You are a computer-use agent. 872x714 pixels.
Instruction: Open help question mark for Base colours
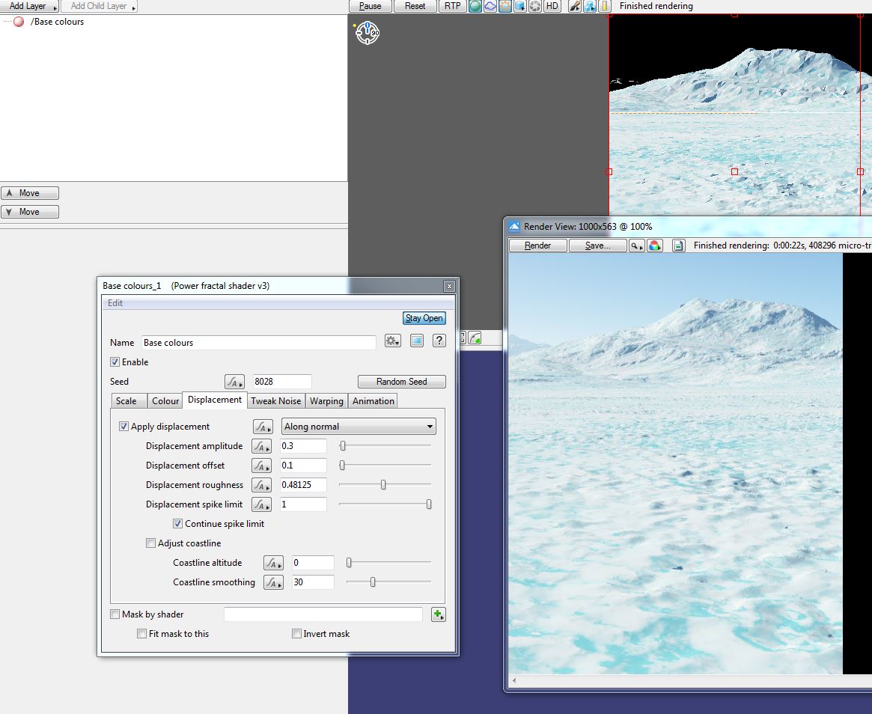point(439,341)
